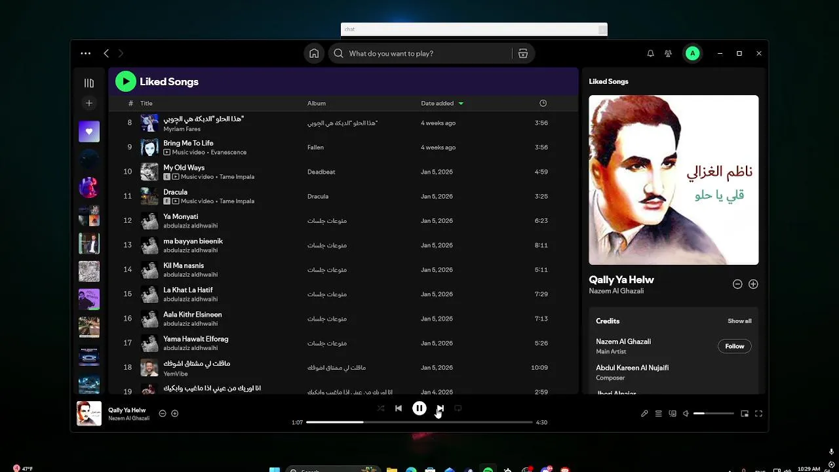The width and height of the screenshot is (839, 472).
Task: Open the play queue icon
Action: [659, 414]
